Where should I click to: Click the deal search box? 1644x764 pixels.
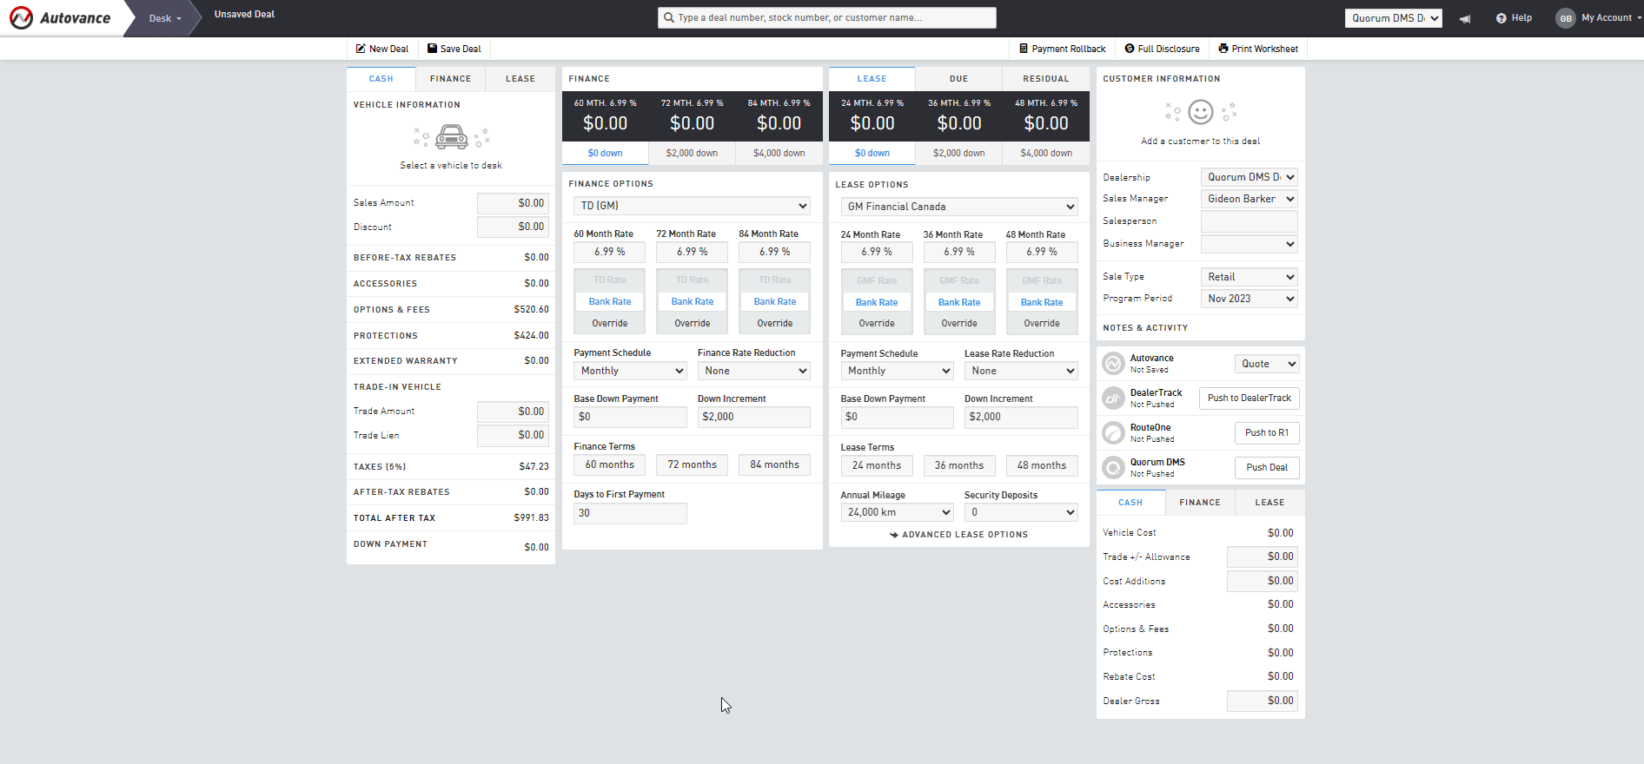827,17
